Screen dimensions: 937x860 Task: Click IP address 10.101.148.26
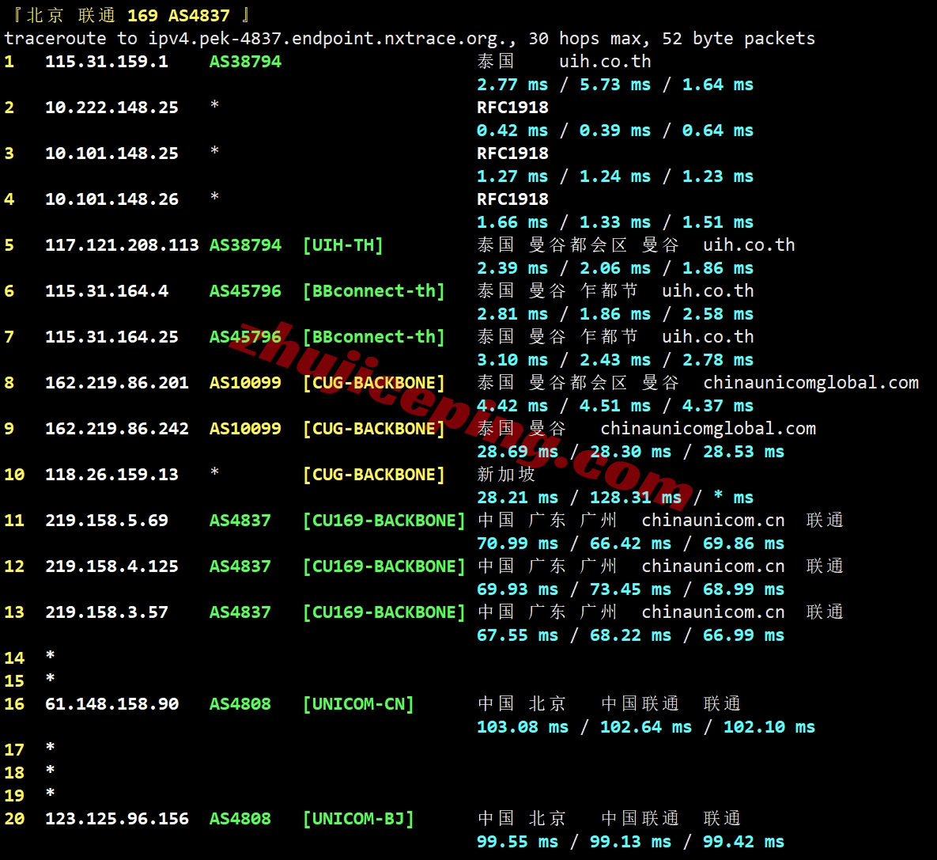(111, 199)
